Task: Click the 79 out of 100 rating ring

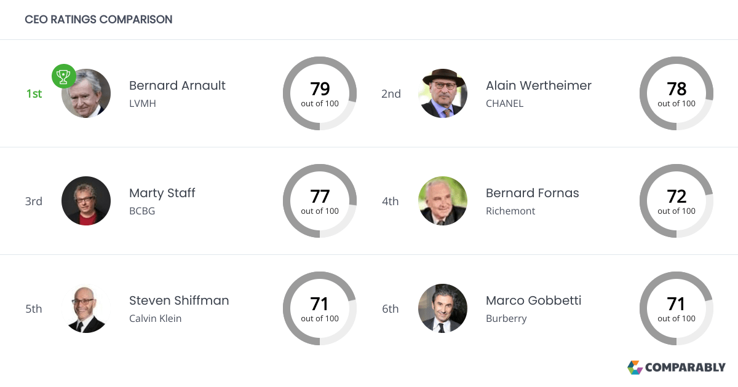Action: [x=320, y=93]
